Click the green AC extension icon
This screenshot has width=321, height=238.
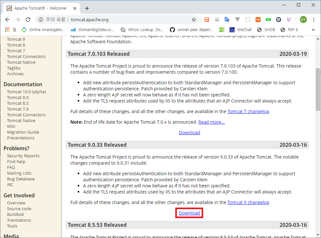pos(268,20)
